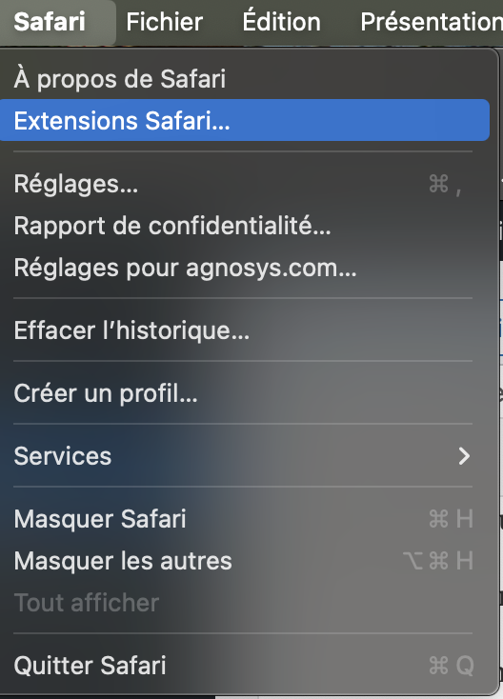503x699 pixels.
Task: Select Réglages pour agnosys.com…
Action: tap(245, 267)
